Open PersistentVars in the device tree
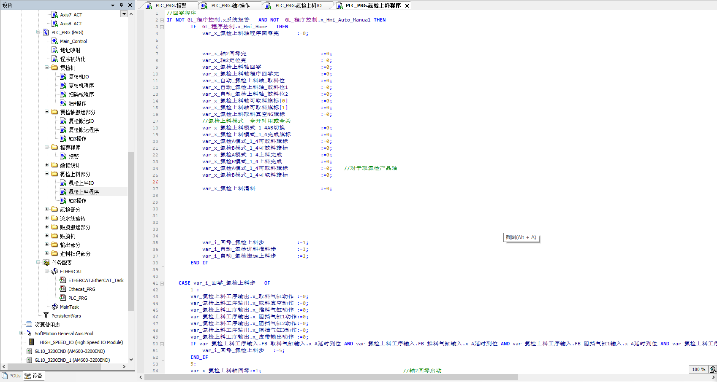Image resolution: width=717 pixels, height=382 pixels. tap(66, 316)
